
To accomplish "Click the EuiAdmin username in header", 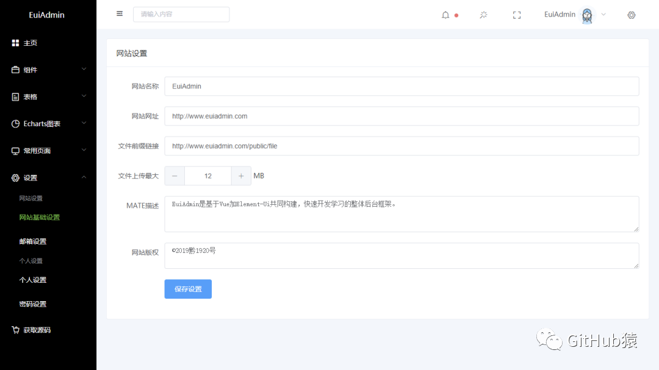I will click(x=560, y=14).
